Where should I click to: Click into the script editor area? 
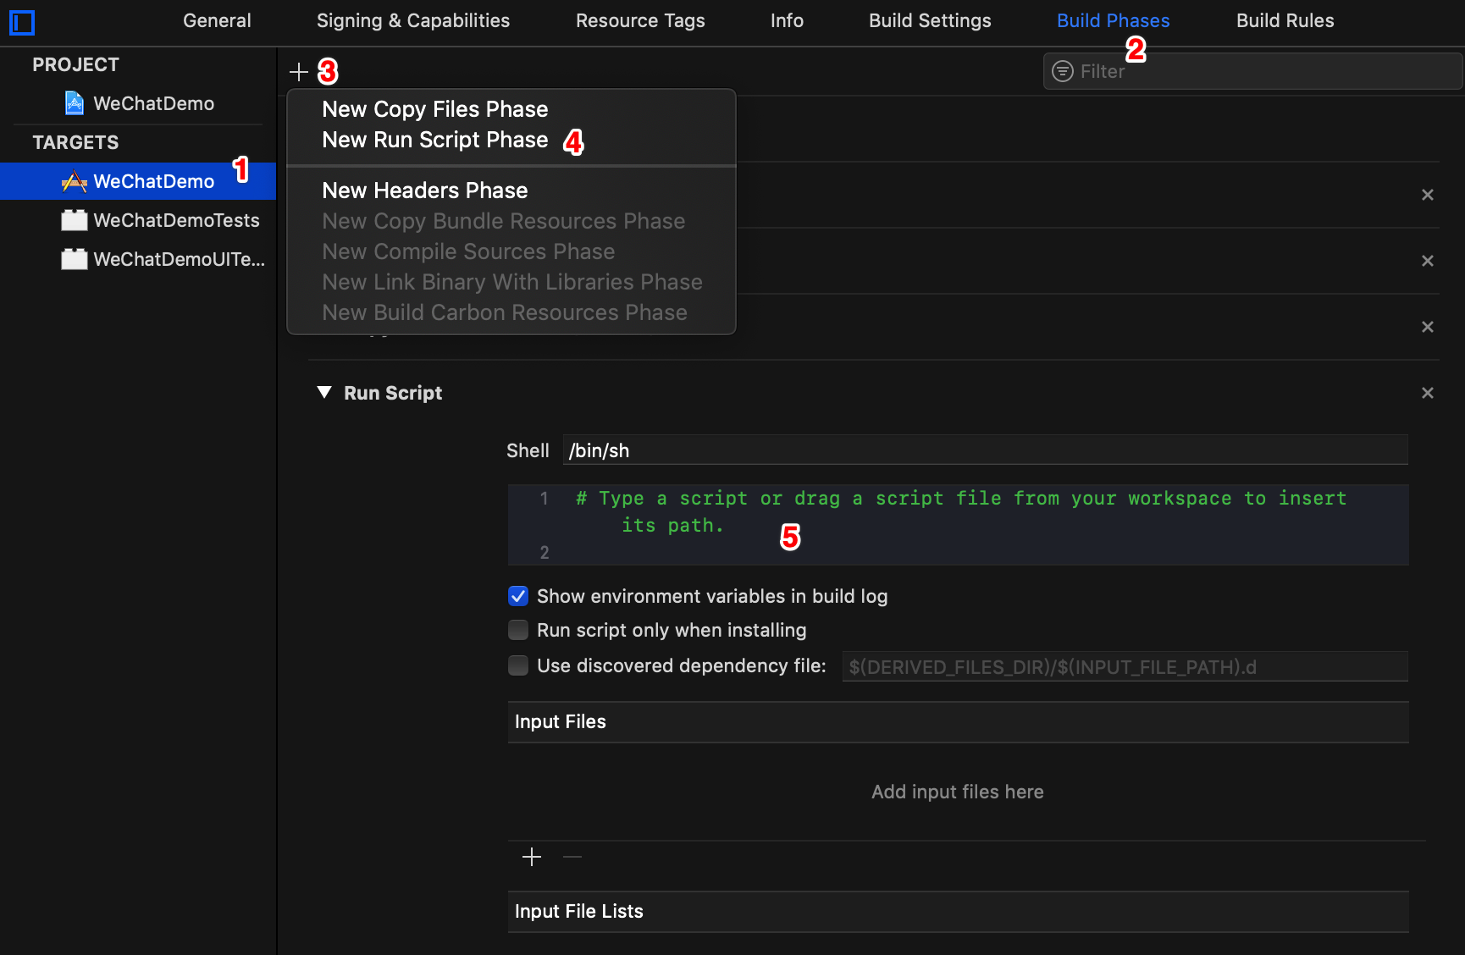point(958,525)
